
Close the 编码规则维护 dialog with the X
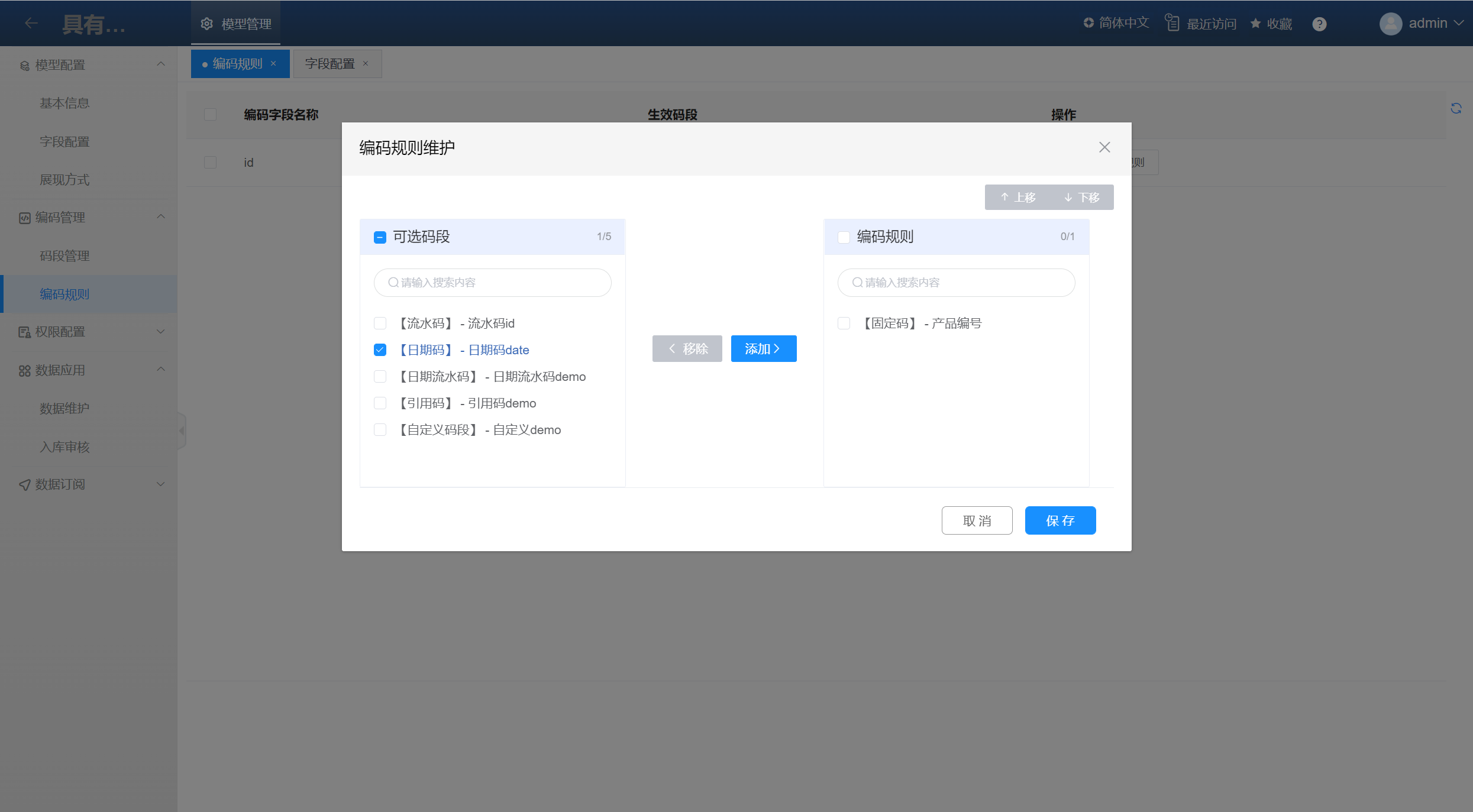click(1104, 147)
